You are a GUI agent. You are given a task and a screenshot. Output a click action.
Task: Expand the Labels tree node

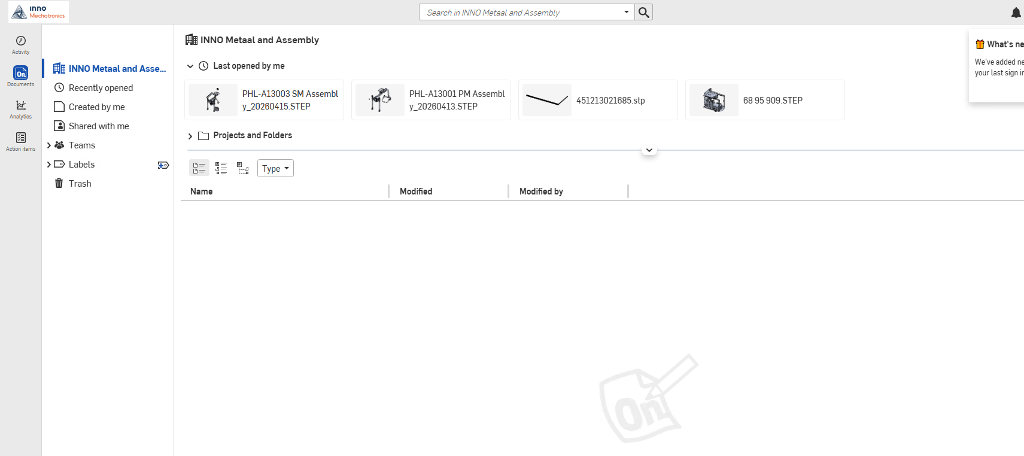point(49,165)
